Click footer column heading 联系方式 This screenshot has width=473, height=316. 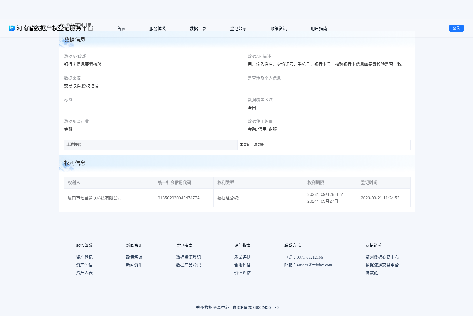pos(293,245)
